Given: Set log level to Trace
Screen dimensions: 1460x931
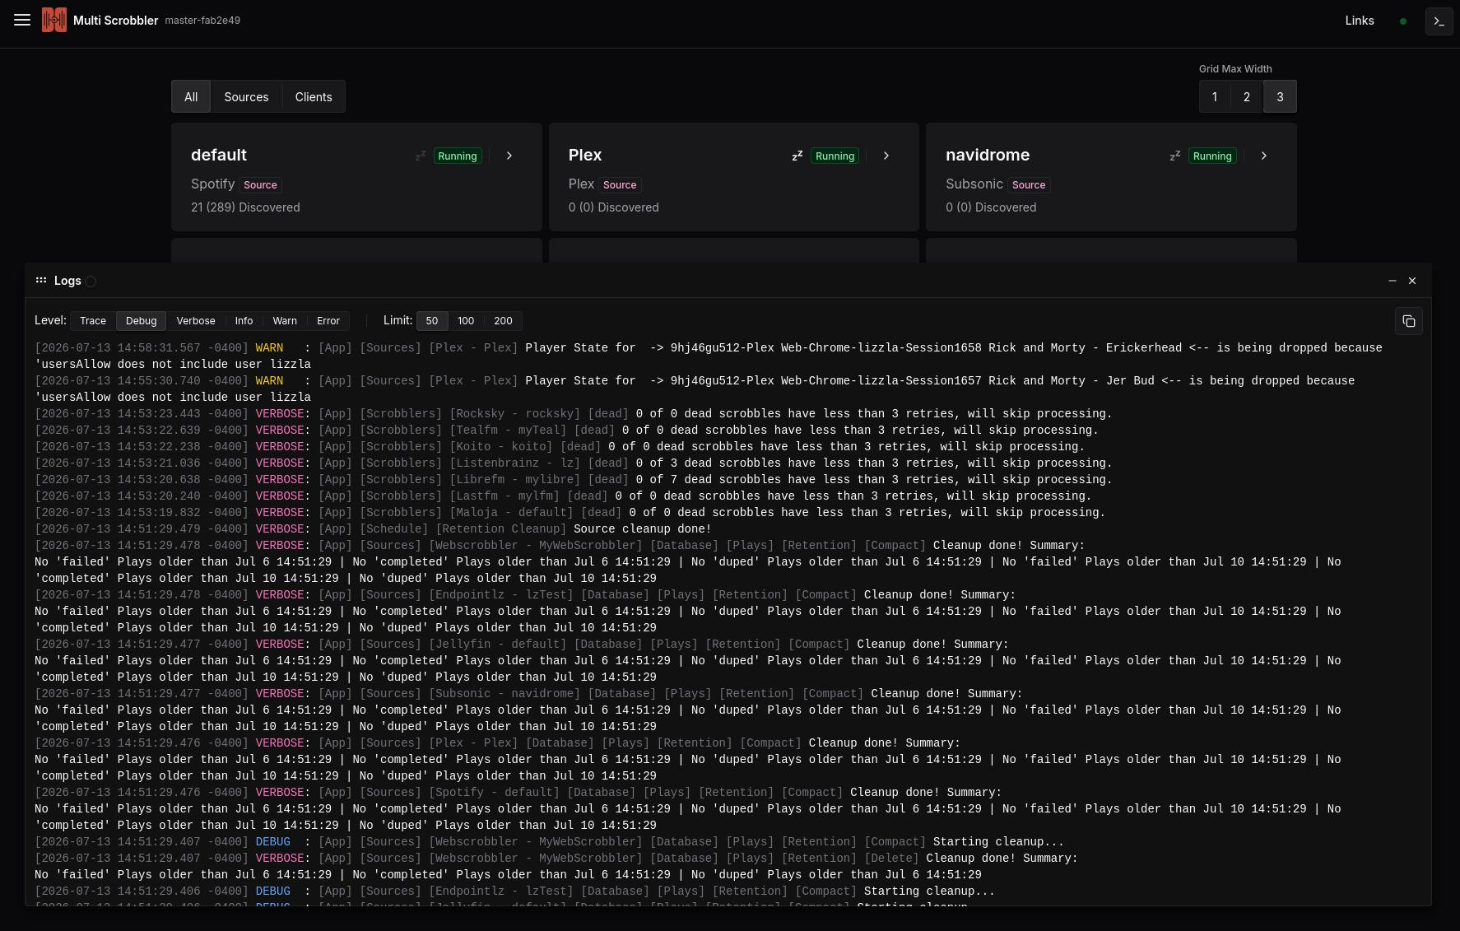Looking at the screenshot, I should (93, 321).
